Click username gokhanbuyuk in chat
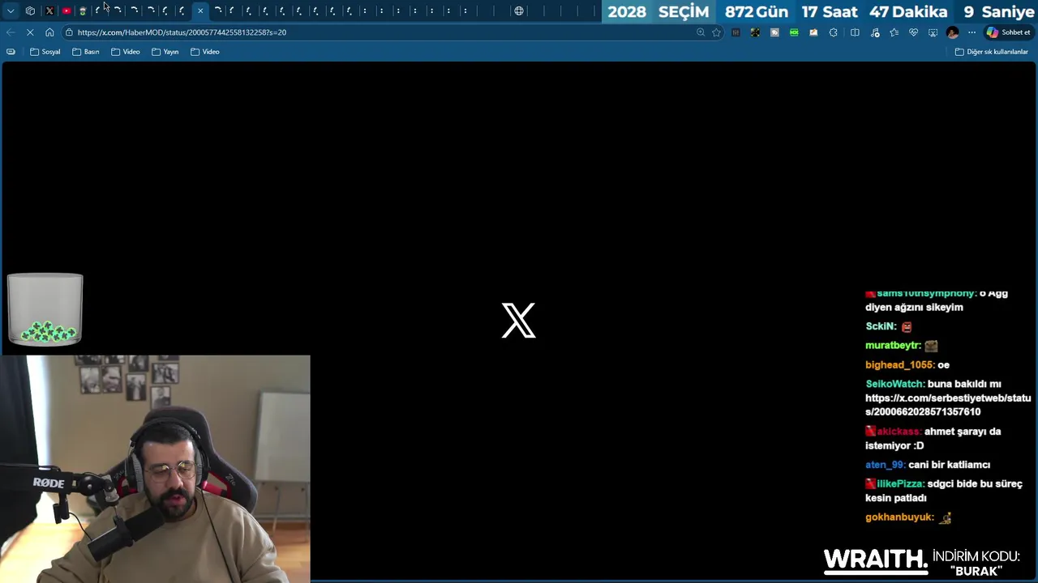This screenshot has height=583, width=1038. coord(899,517)
